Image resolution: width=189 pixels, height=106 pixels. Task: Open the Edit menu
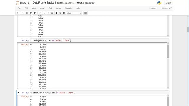click(26, 8)
